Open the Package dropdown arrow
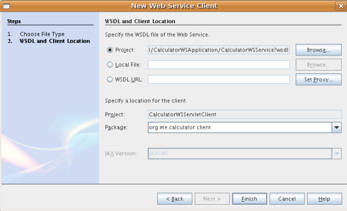This screenshot has width=347, height=211. point(337,127)
